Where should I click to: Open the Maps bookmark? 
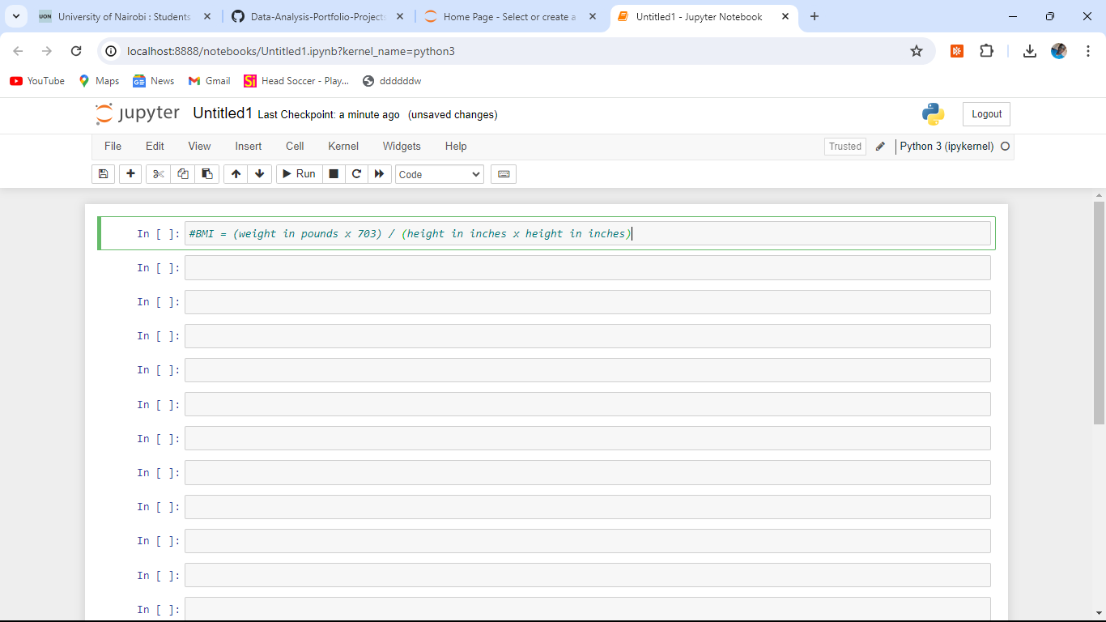point(99,81)
